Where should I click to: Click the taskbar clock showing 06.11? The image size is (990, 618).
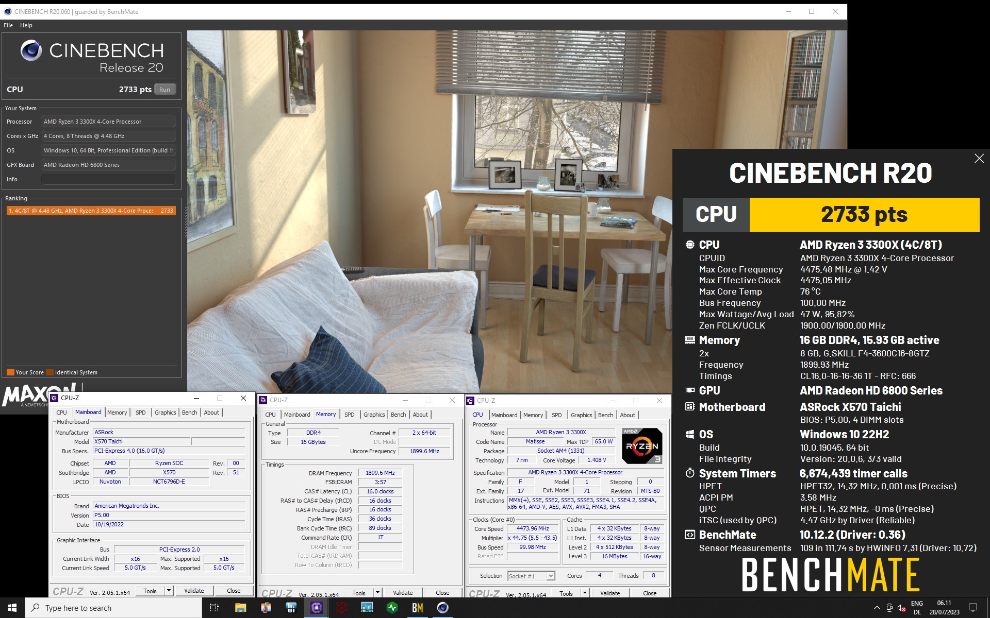(944, 608)
